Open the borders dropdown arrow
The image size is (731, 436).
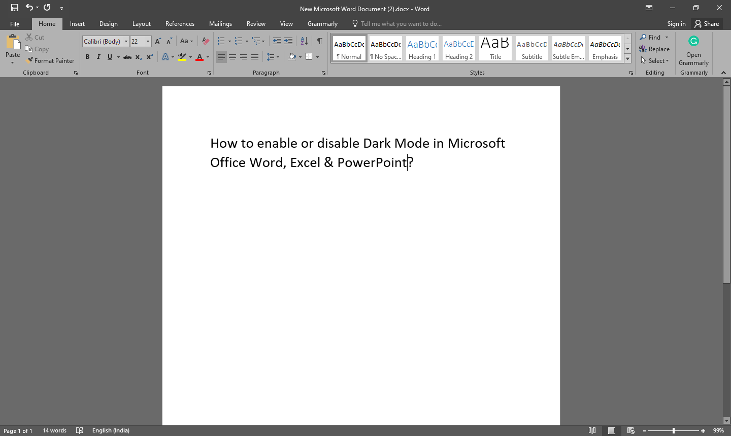point(317,57)
